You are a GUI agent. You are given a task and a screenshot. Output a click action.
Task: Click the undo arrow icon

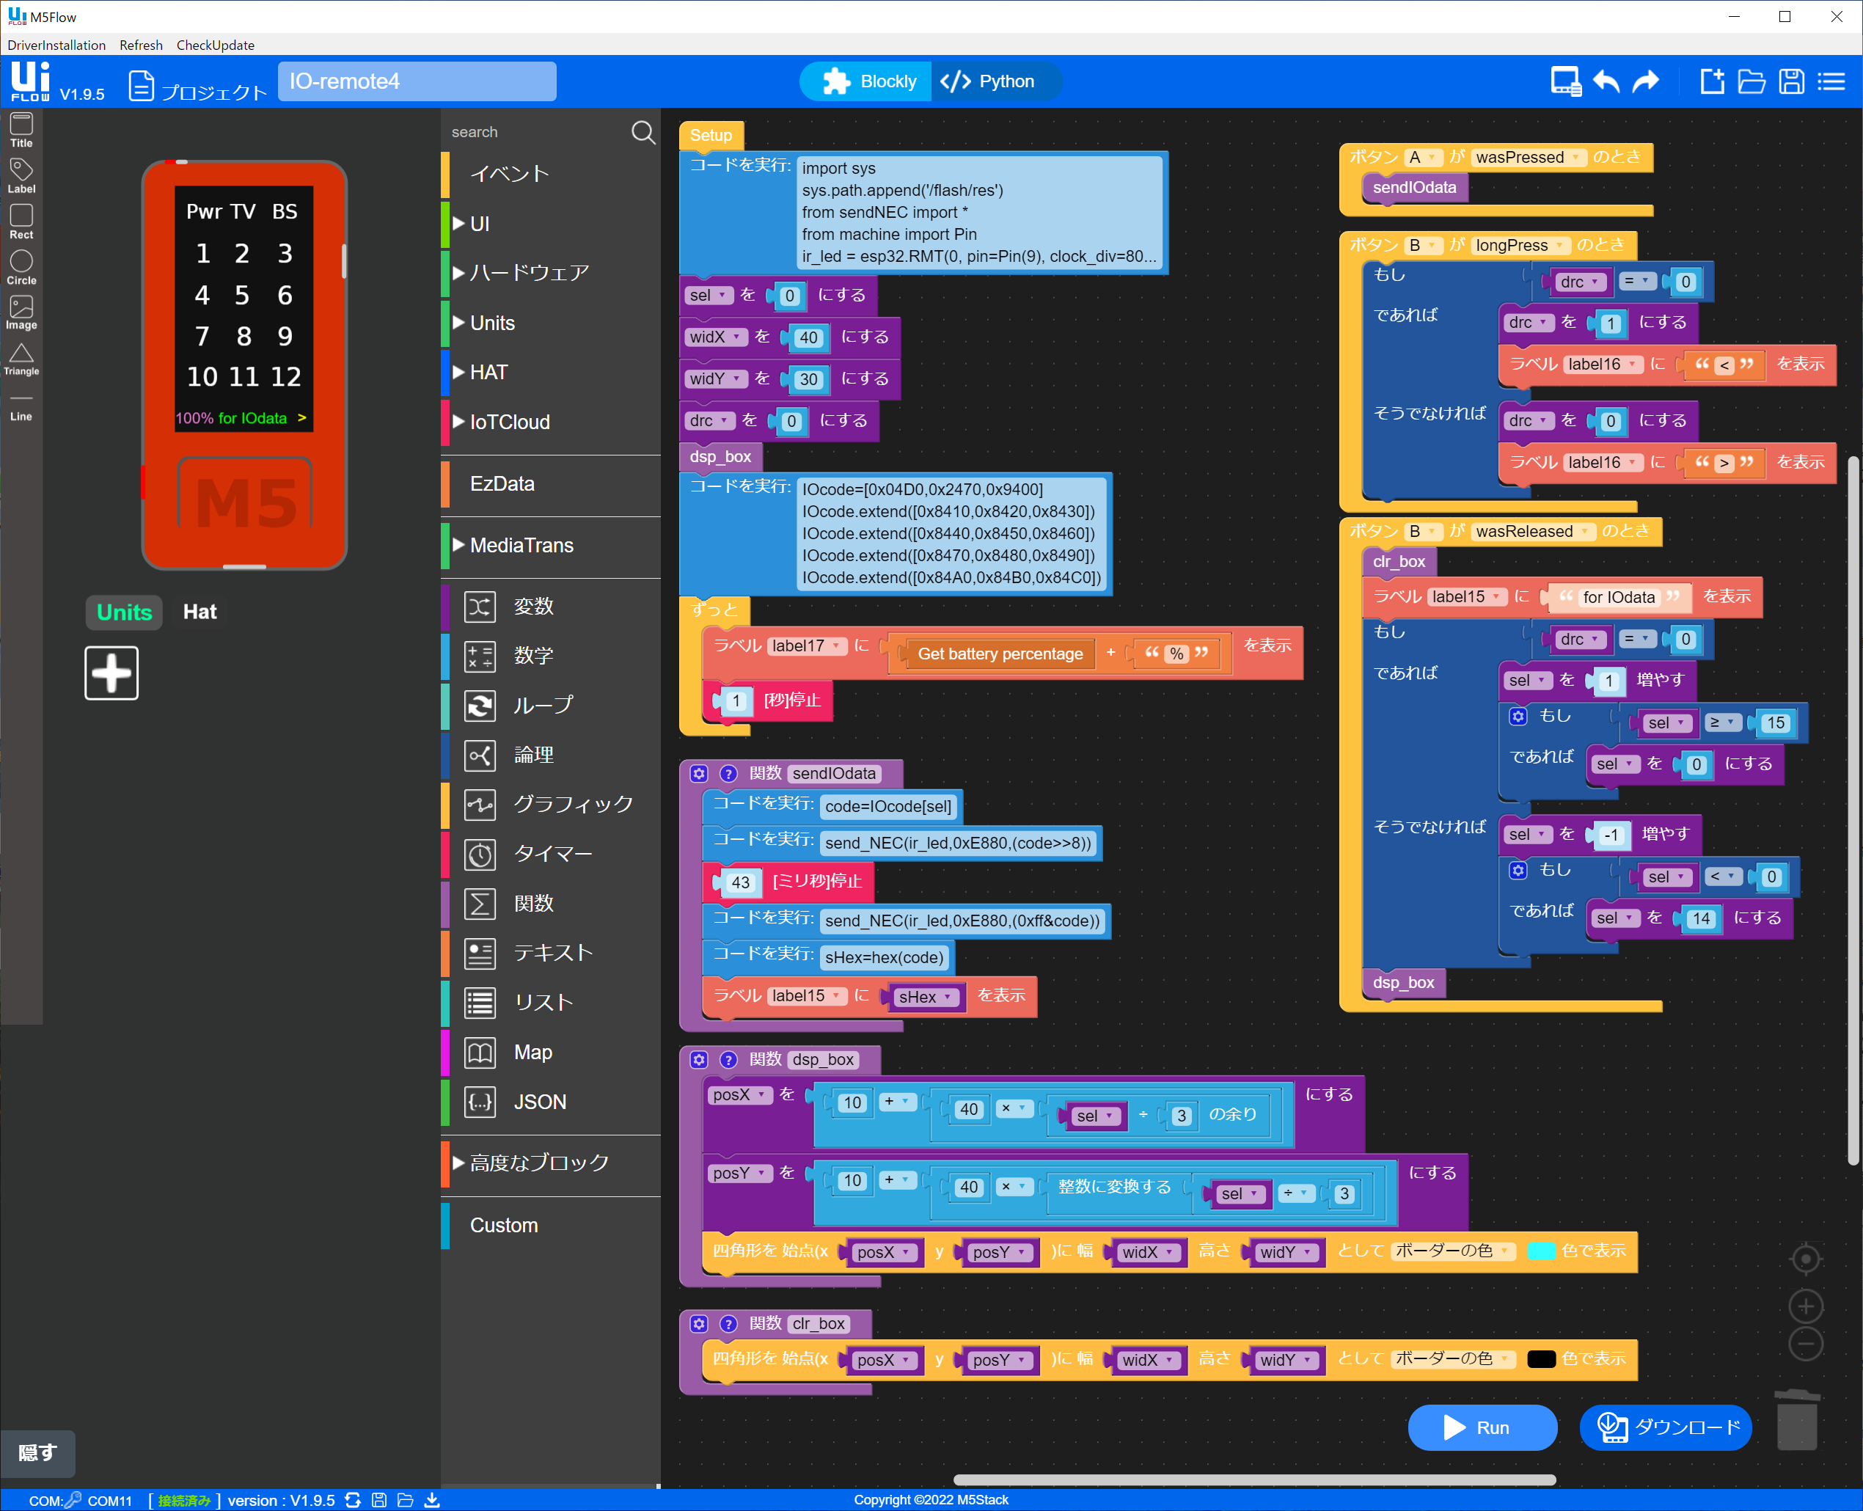(x=1606, y=82)
